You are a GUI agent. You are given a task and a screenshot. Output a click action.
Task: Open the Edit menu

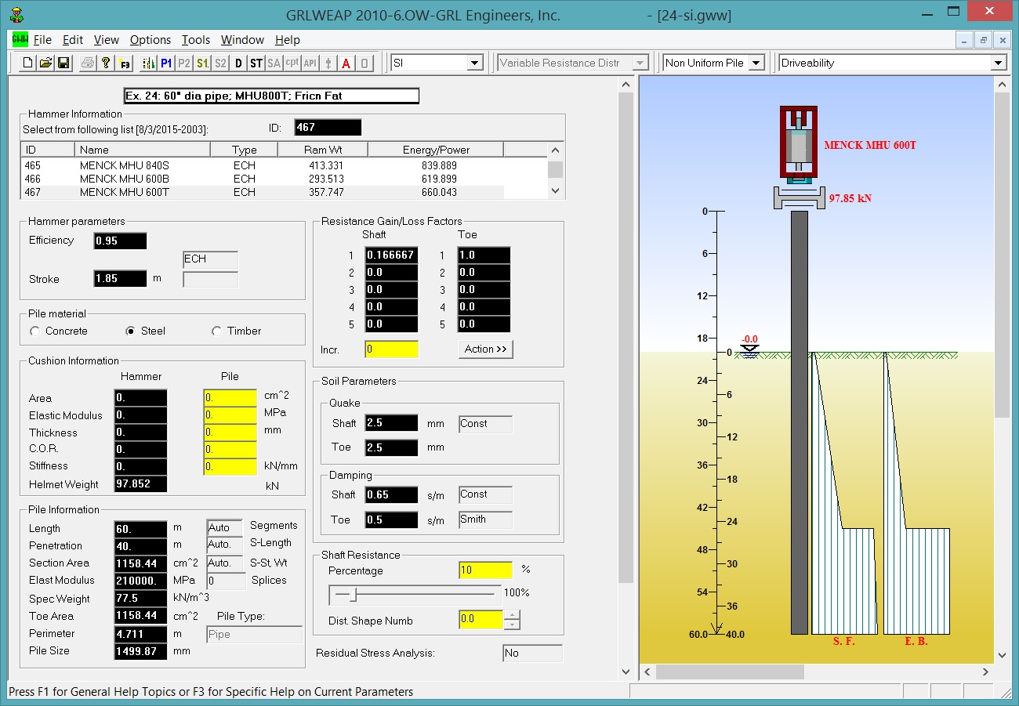click(x=73, y=40)
